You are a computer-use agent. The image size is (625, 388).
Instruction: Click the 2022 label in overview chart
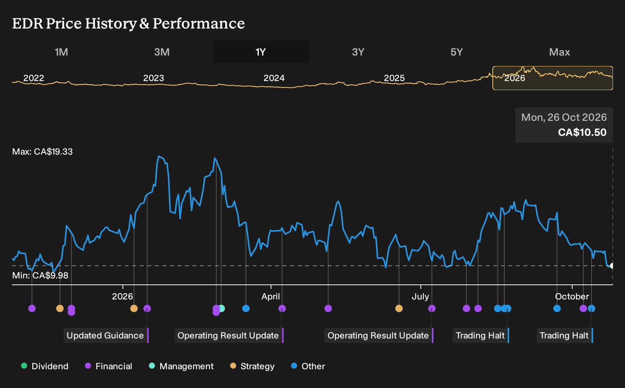33,78
